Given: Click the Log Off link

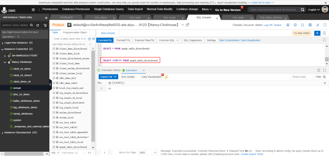Looking at the screenshot, I should (x=268, y=25).
